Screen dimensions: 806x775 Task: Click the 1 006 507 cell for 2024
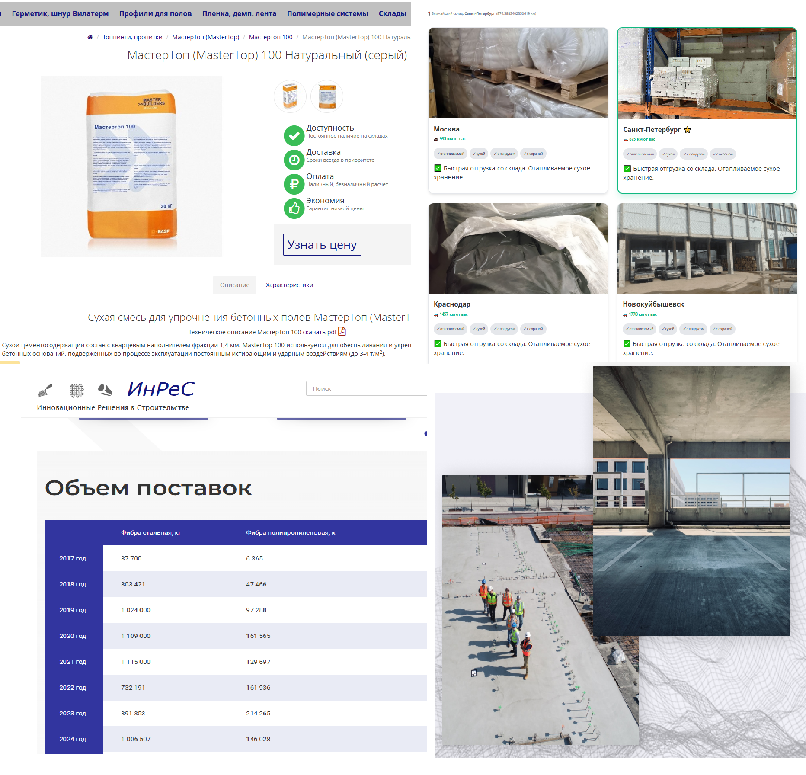pos(136,739)
